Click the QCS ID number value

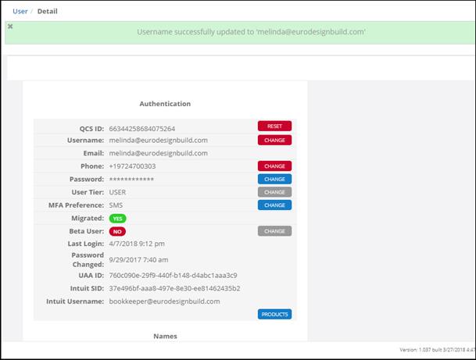[142, 128]
